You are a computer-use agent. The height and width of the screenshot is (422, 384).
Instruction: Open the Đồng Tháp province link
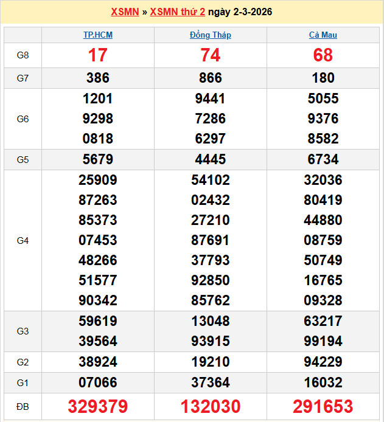pos(211,35)
